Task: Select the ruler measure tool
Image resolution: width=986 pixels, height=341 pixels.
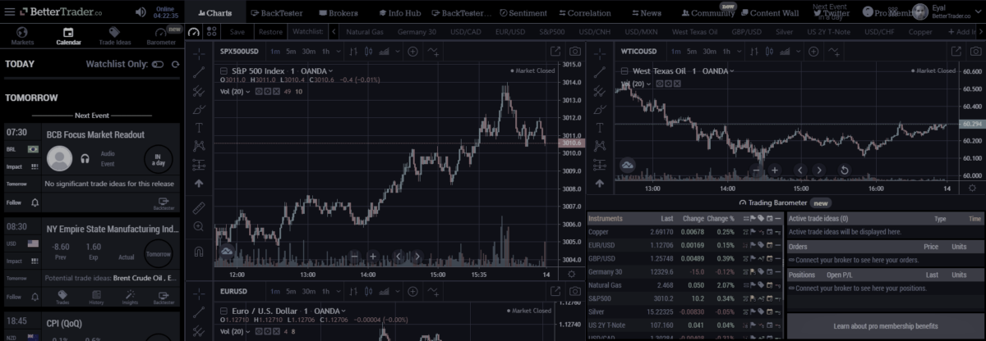Action: [x=199, y=207]
